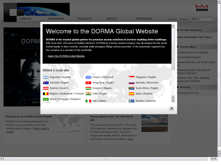Click the Australia flag icon
Viewport: 221px width, 165px height.
(46, 83)
